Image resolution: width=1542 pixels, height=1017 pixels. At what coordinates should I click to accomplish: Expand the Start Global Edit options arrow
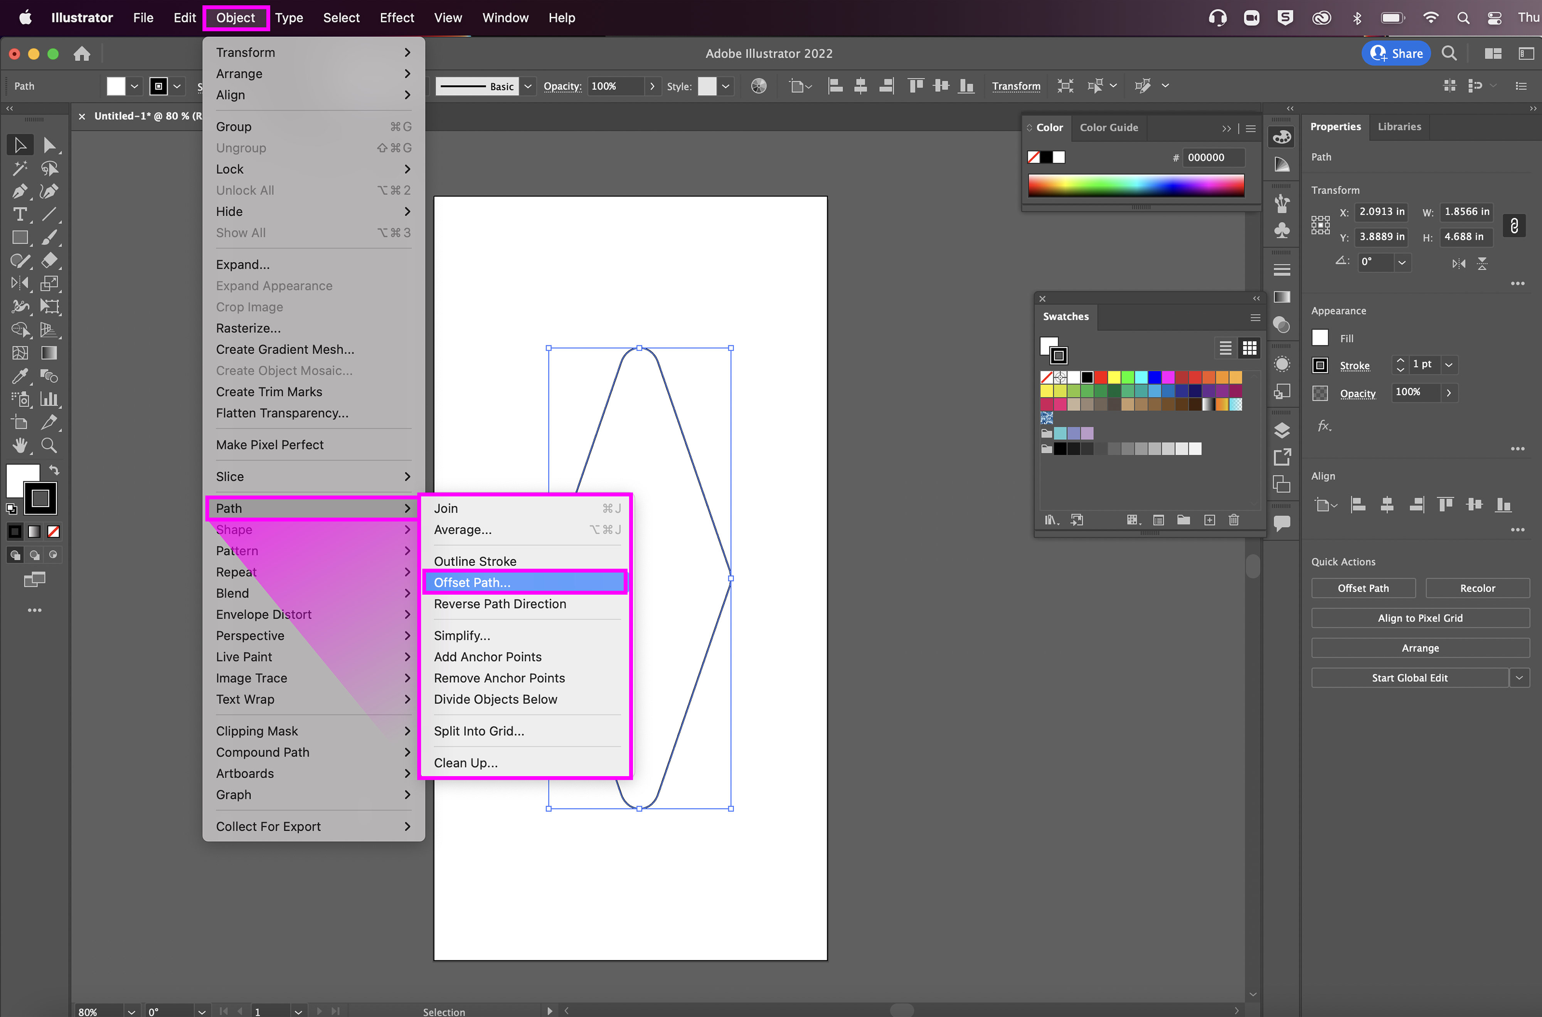point(1518,678)
